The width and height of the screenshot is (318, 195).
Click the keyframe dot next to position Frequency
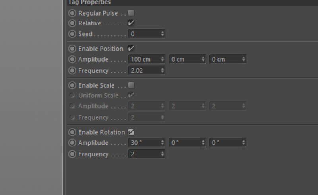click(72, 70)
